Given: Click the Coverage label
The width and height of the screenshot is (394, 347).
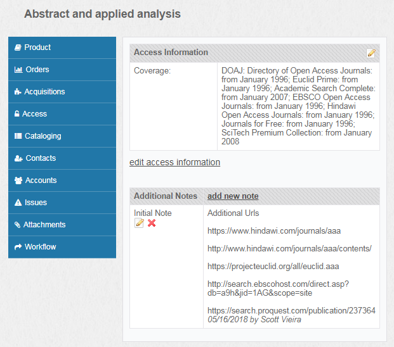Looking at the screenshot, I should coord(152,71).
